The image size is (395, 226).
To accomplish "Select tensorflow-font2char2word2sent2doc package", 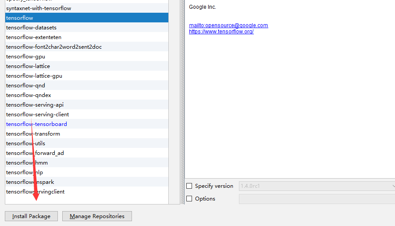I will [87, 47].
